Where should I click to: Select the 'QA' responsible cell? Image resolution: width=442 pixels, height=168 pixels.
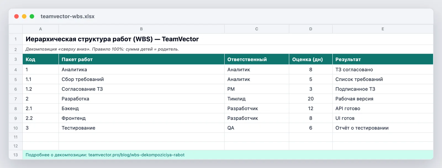257,128
